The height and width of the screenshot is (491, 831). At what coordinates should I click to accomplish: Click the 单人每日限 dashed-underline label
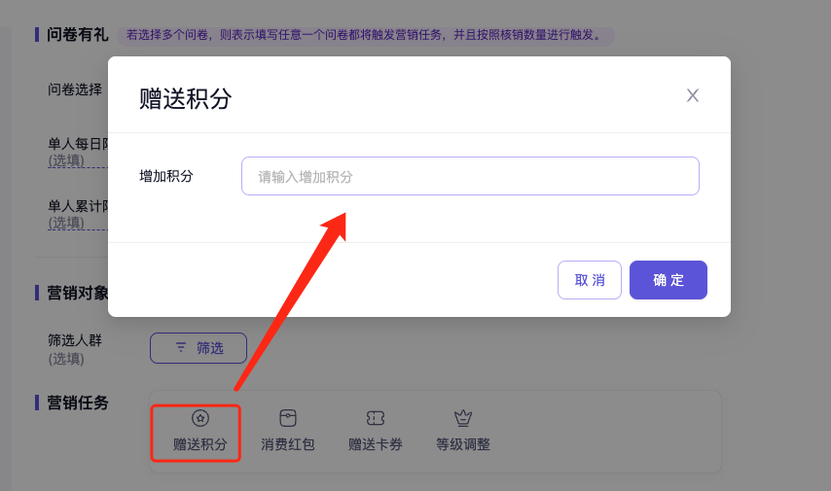(x=77, y=144)
